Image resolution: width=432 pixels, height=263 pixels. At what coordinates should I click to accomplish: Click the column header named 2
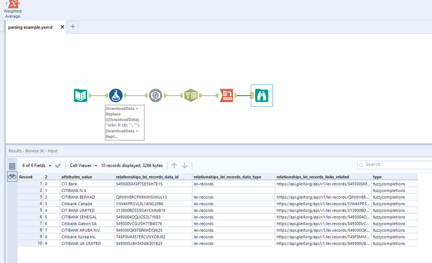[x=51, y=177]
